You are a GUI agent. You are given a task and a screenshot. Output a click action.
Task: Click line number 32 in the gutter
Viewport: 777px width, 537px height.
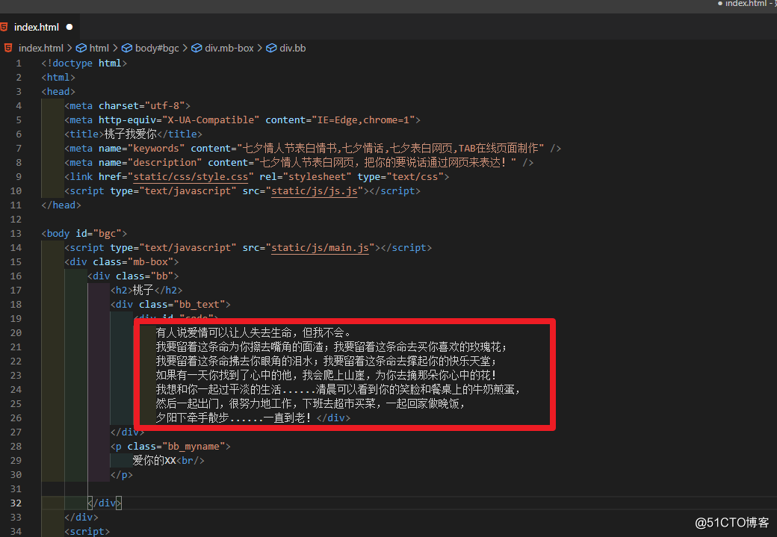coord(16,503)
